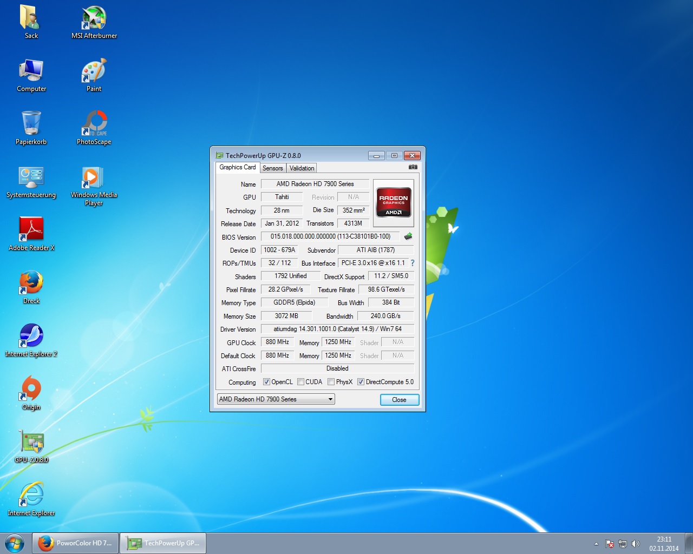The width and height of the screenshot is (693, 554).
Task: Switch to the Validation tab
Action: click(302, 168)
